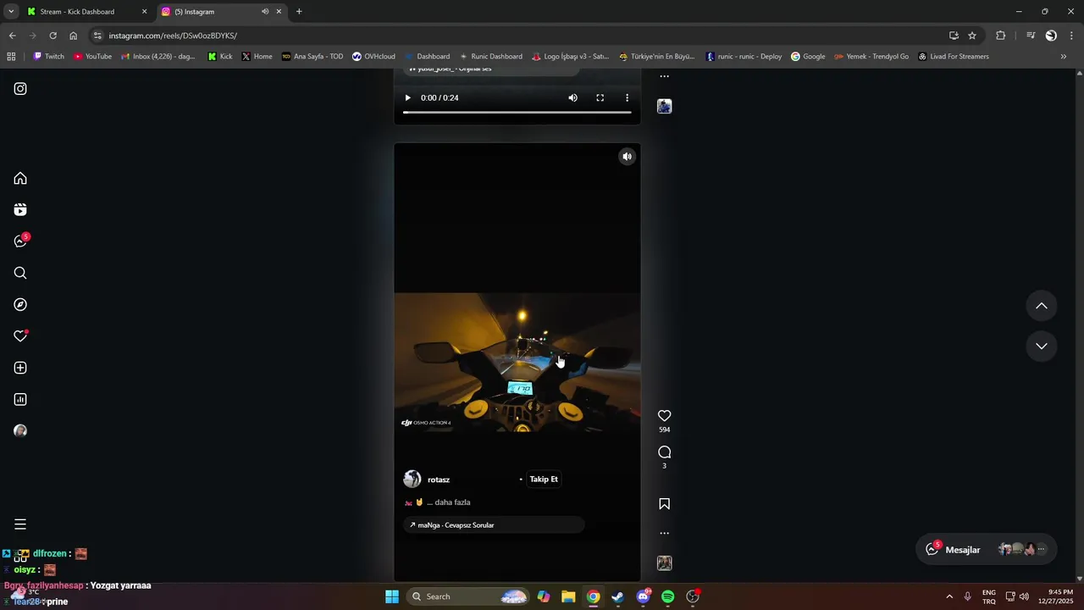The height and width of the screenshot is (610, 1084).
Task: Open more options dots below bookmark
Action: (x=665, y=534)
